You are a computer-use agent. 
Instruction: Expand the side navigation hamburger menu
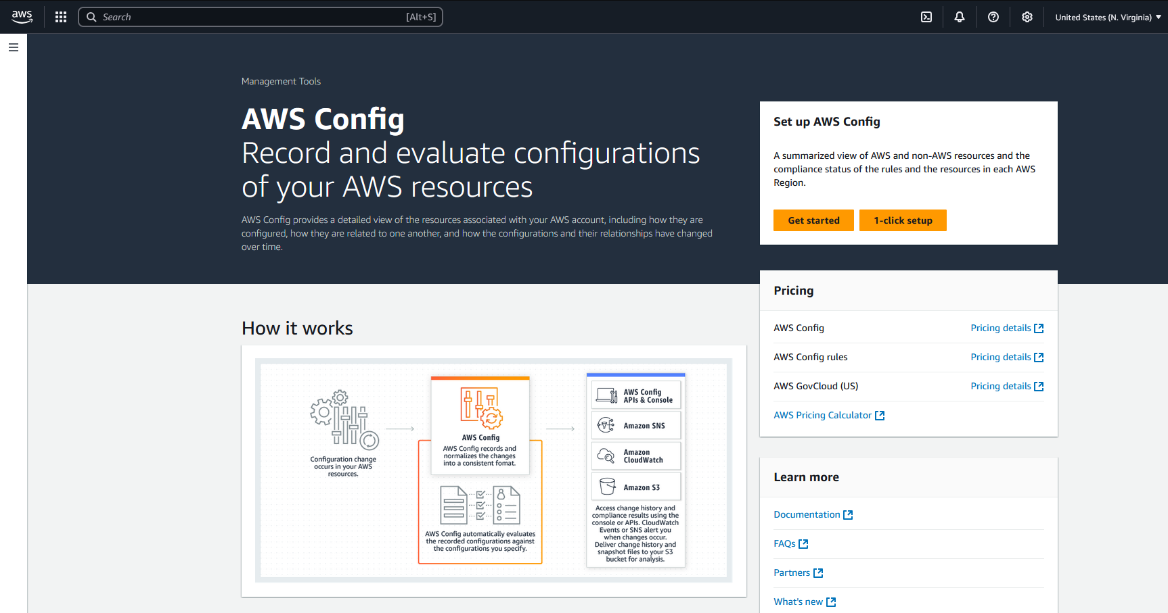14,47
